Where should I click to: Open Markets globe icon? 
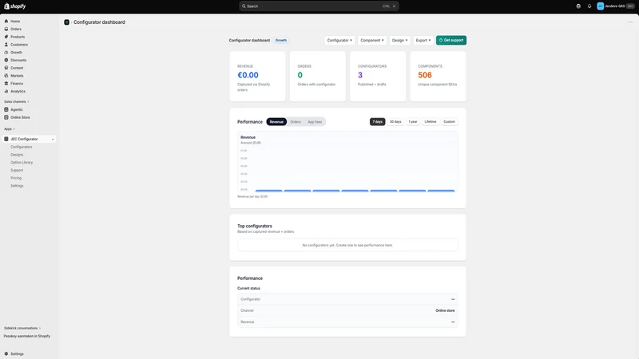tap(6, 75)
